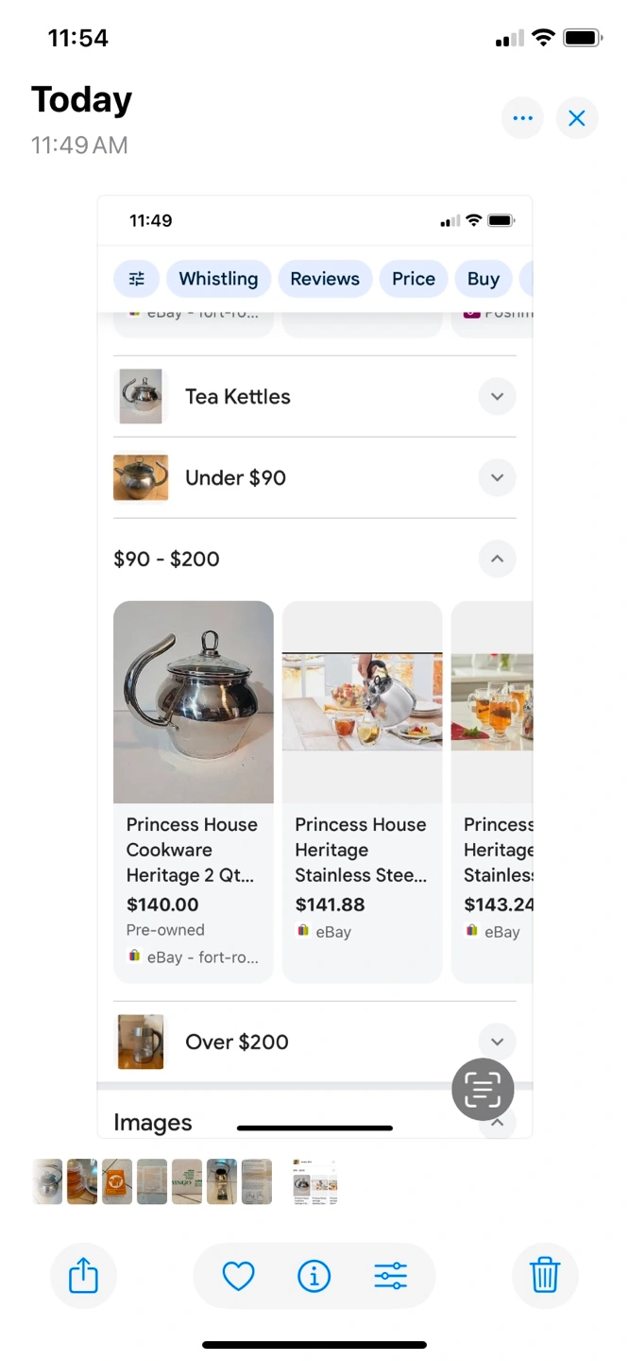Tap the filter settings chip icon

coord(137,279)
